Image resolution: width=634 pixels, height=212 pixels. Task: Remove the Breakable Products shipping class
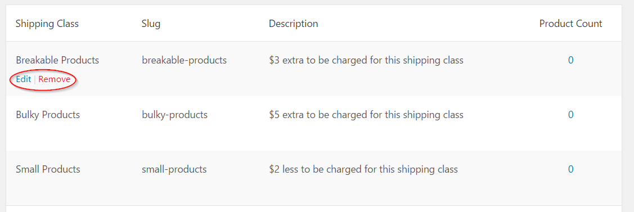click(54, 79)
